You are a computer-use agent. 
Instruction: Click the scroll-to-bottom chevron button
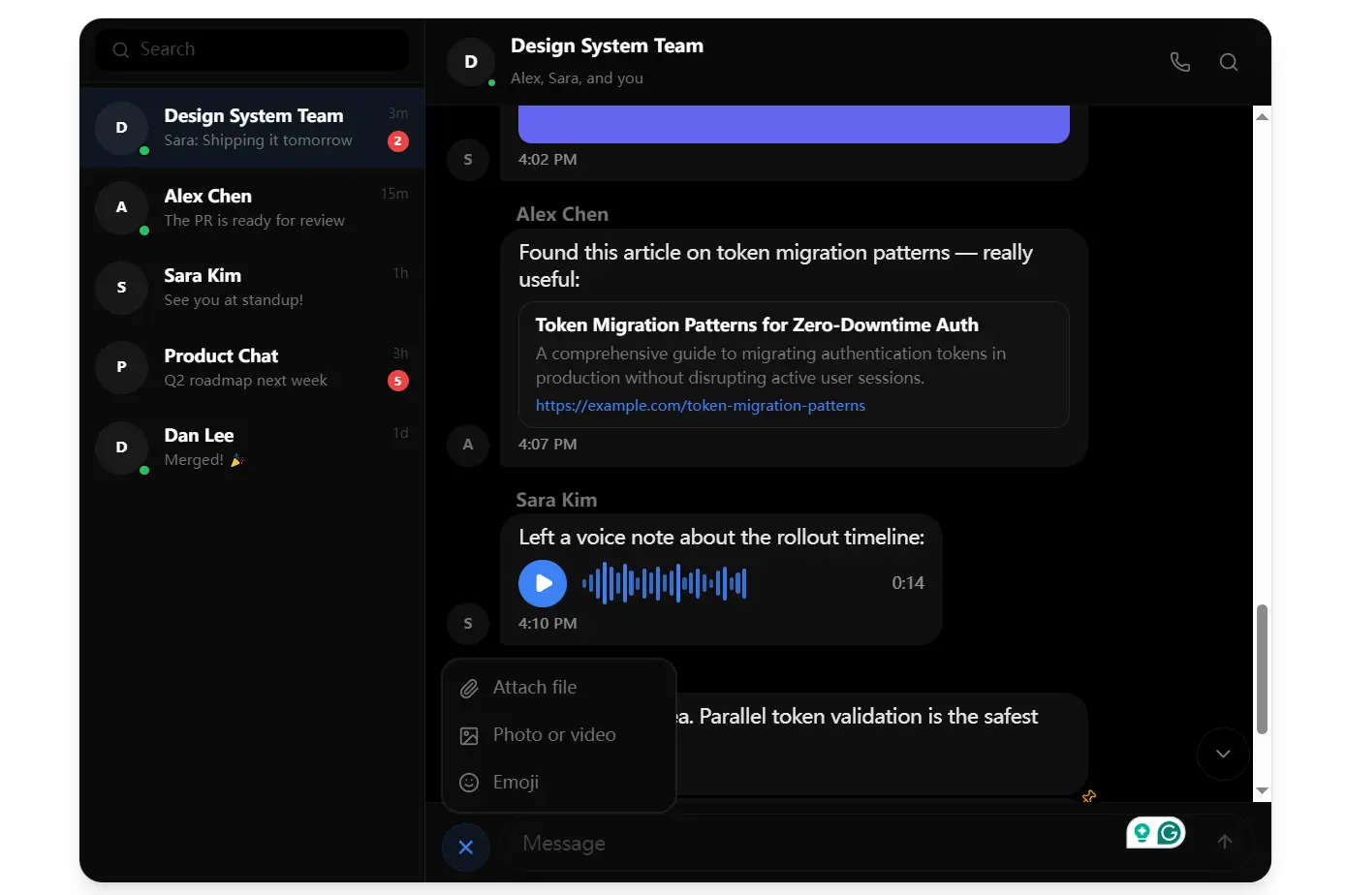coord(1223,754)
